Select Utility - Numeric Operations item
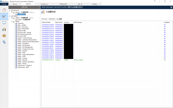The width and height of the screenshot is (173, 108). point(26,62)
